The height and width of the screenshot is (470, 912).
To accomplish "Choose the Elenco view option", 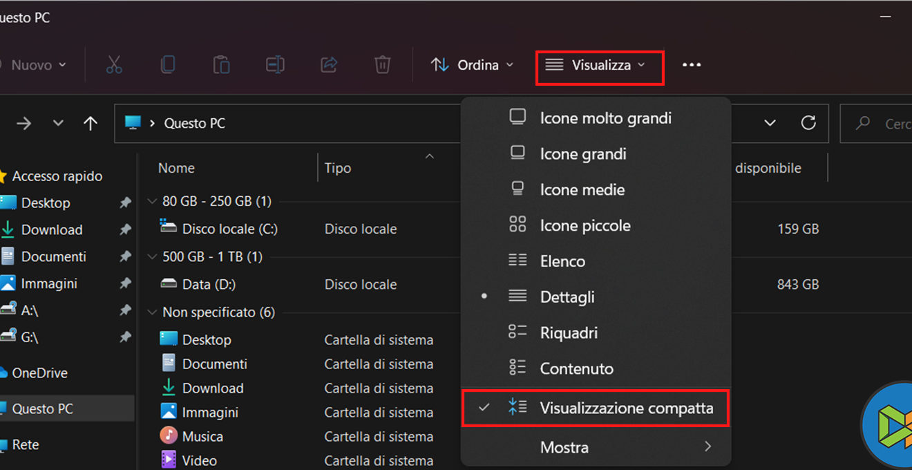I will click(x=562, y=261).
